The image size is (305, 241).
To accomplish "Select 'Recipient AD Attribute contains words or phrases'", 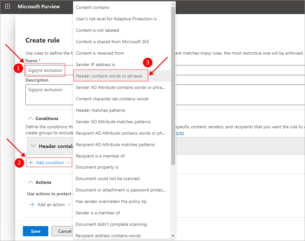I will 122,133.
